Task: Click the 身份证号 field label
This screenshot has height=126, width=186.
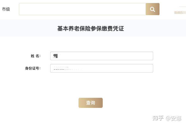Action: (33, 68)
